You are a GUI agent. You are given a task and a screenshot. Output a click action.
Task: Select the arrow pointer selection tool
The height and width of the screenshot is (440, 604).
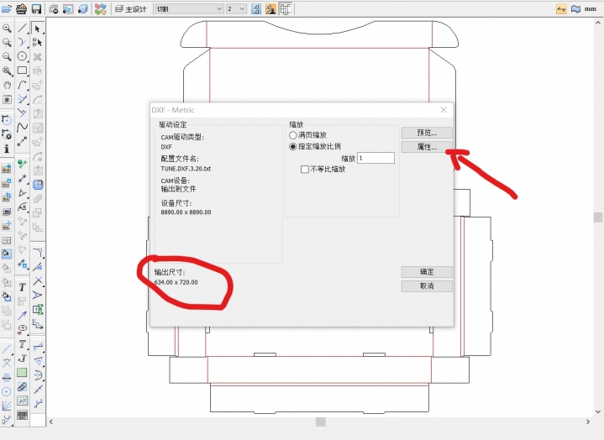click(x=38, y=29)
